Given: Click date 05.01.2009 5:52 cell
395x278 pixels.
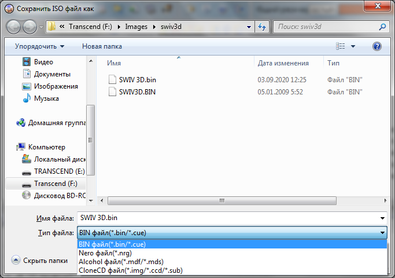Looking at the screenshot, I should (x=280, y=92).
